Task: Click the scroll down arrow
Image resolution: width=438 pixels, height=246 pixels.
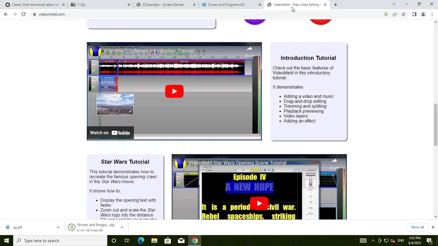Action: 436,217
